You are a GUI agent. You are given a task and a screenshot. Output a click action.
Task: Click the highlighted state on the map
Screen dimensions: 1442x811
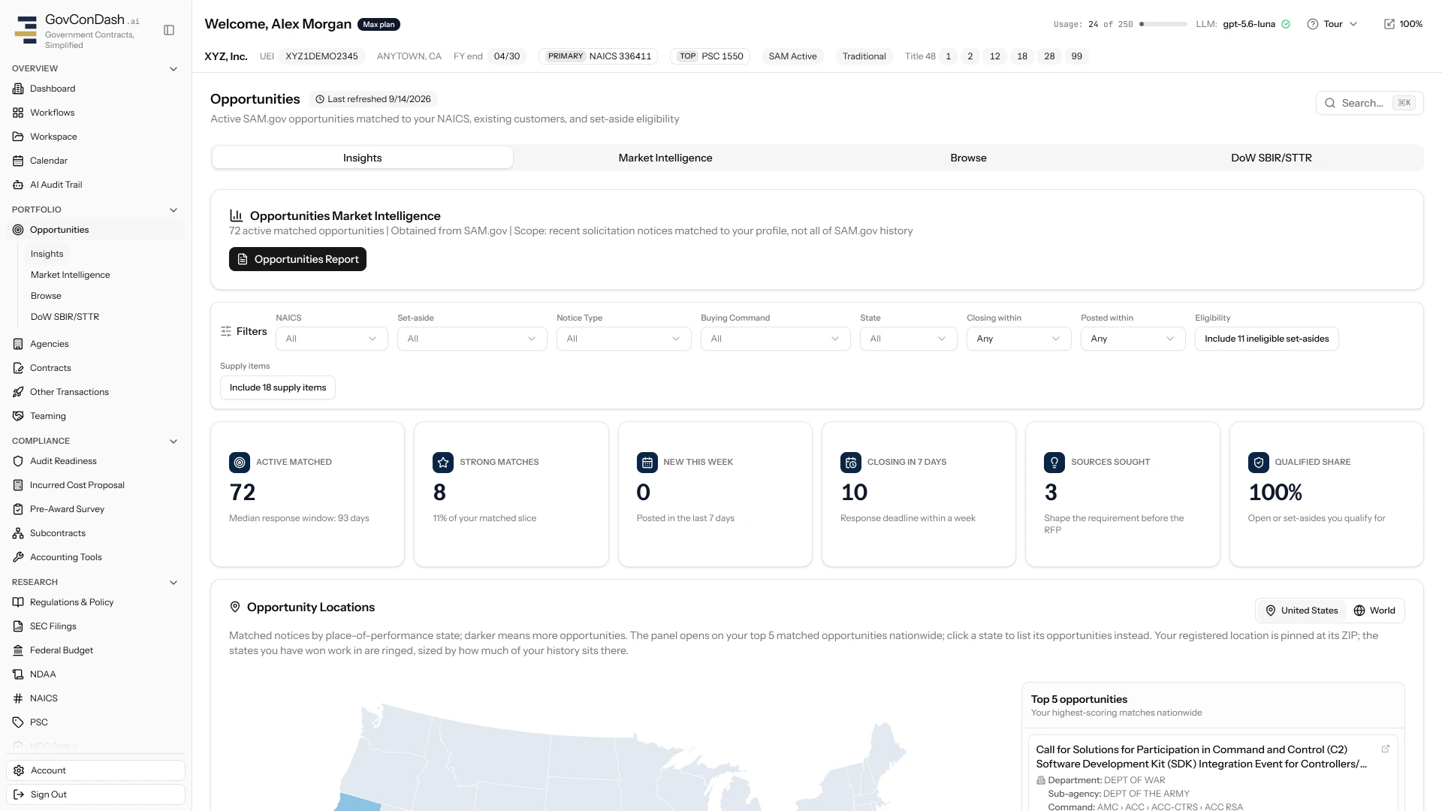[357, 803]
